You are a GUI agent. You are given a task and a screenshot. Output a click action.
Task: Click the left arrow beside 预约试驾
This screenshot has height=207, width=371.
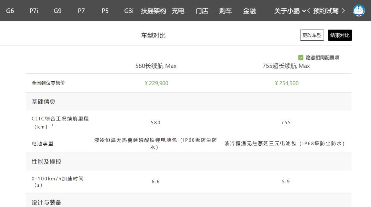[309, 11]
